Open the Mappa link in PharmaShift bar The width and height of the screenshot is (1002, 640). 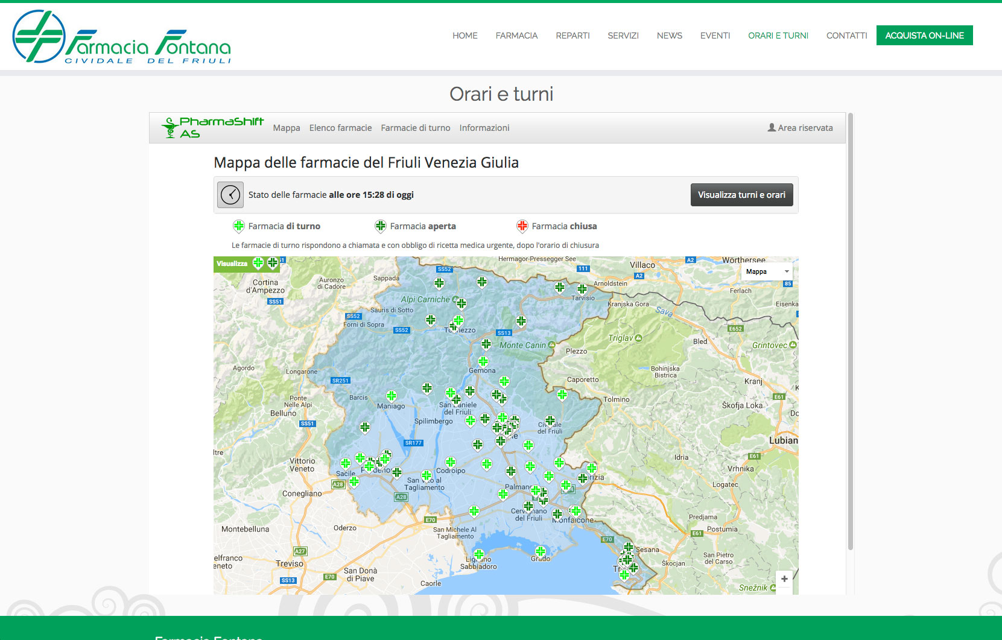(287, 128)
